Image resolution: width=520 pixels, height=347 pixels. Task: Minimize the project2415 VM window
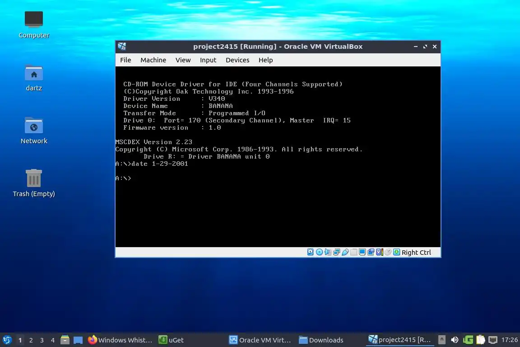click(416, 47)
